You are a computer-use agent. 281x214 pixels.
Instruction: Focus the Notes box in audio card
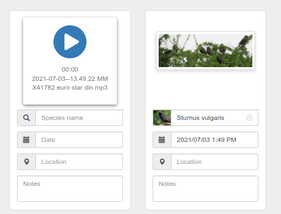click(x=70, y=189)
